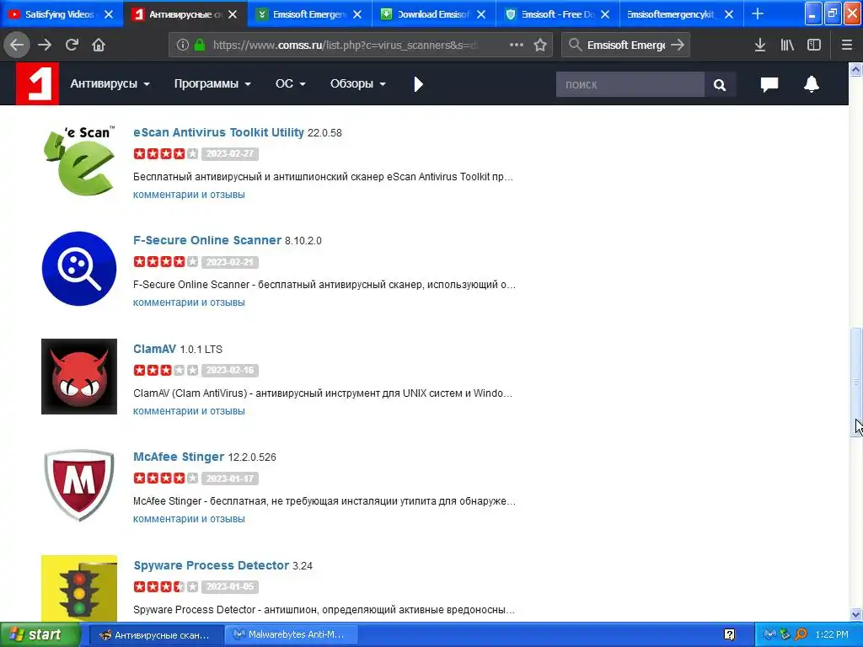Click the Антивирусные сканеры taskbar button
863x647 pixels.
156,635
